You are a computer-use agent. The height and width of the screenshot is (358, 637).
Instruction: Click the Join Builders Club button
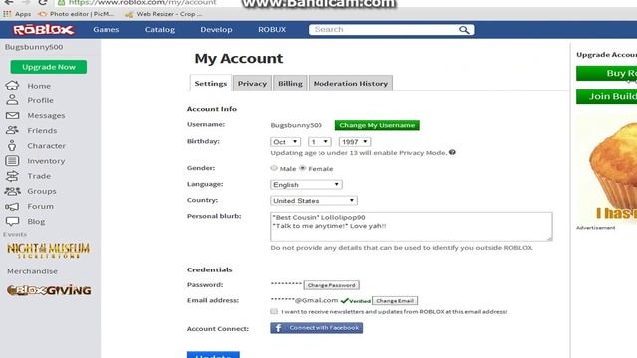click(606, 96)
